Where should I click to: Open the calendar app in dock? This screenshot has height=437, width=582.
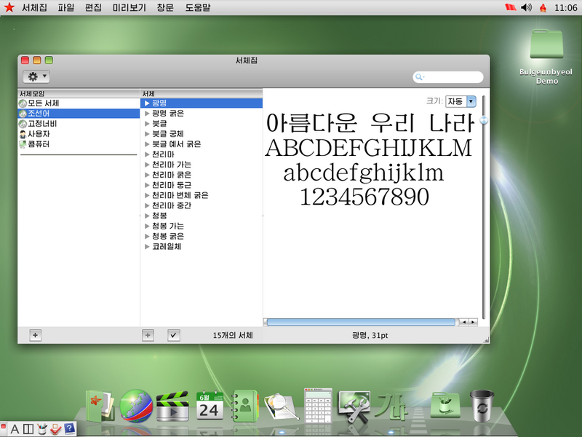tap(210, 406)
